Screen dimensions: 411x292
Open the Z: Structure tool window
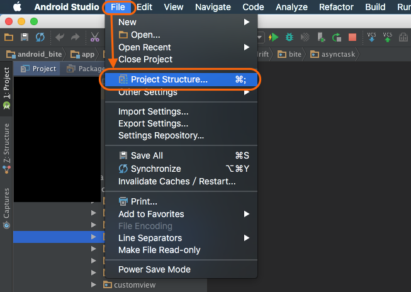pos(6,149)
